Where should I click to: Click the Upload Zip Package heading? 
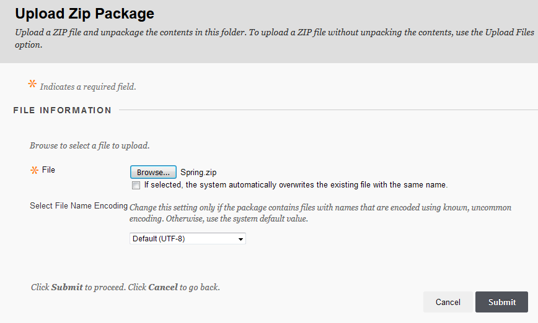pyautogui.click(x=84, y=14)
